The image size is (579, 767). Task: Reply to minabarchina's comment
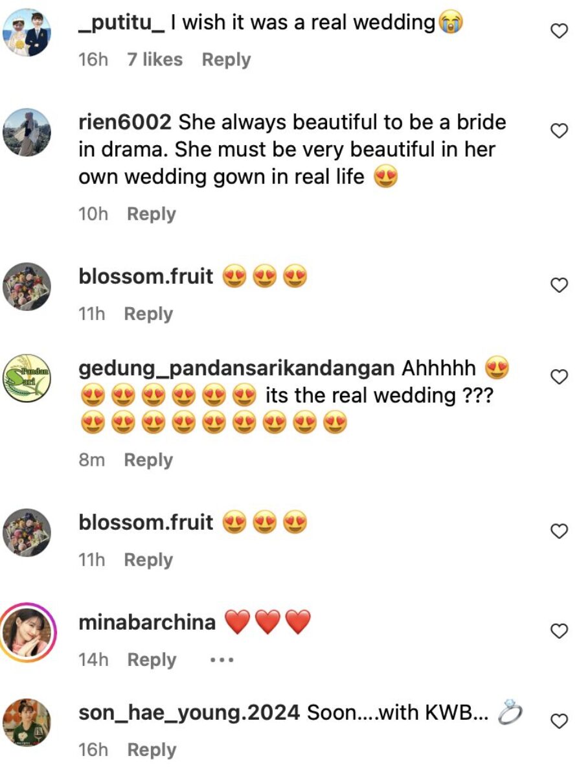tap(152, 659)
